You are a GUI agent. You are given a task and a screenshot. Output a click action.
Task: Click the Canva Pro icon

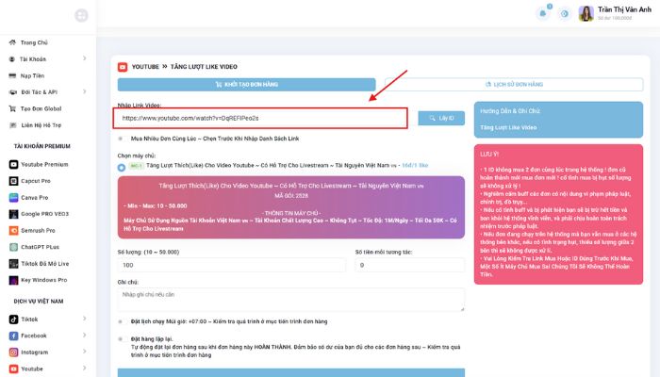[x=13, y=197]
